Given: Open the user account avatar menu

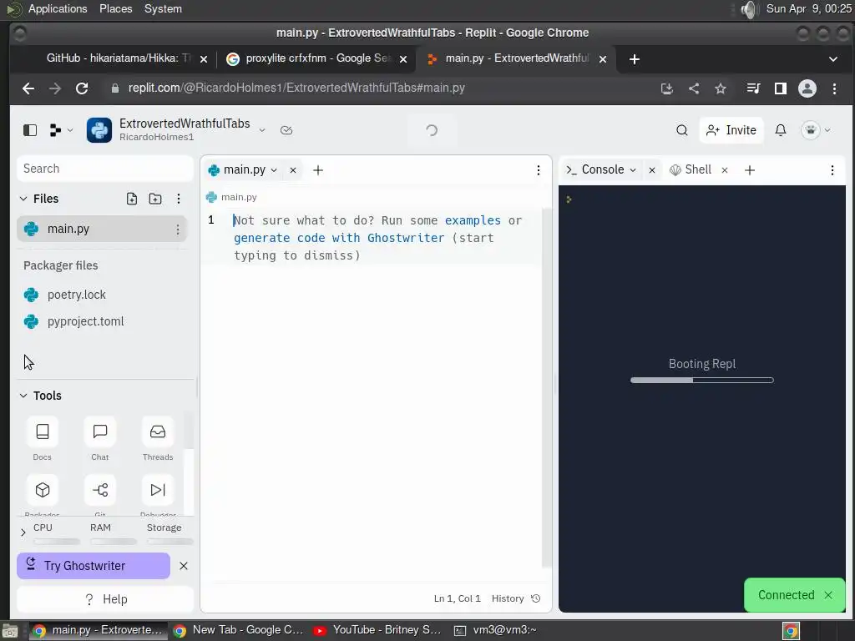Looking at the screenshot, I should (x=816, y=130).
